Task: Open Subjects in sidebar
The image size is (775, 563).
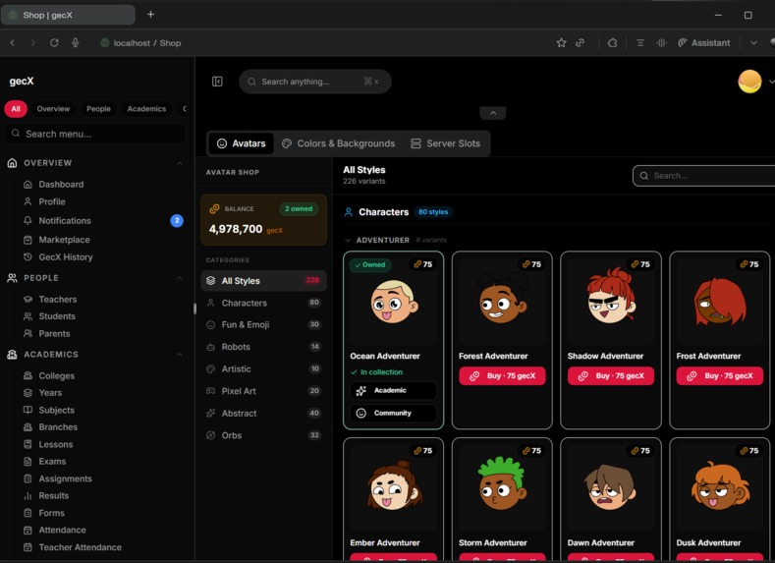Action: [x=56, y=410]
